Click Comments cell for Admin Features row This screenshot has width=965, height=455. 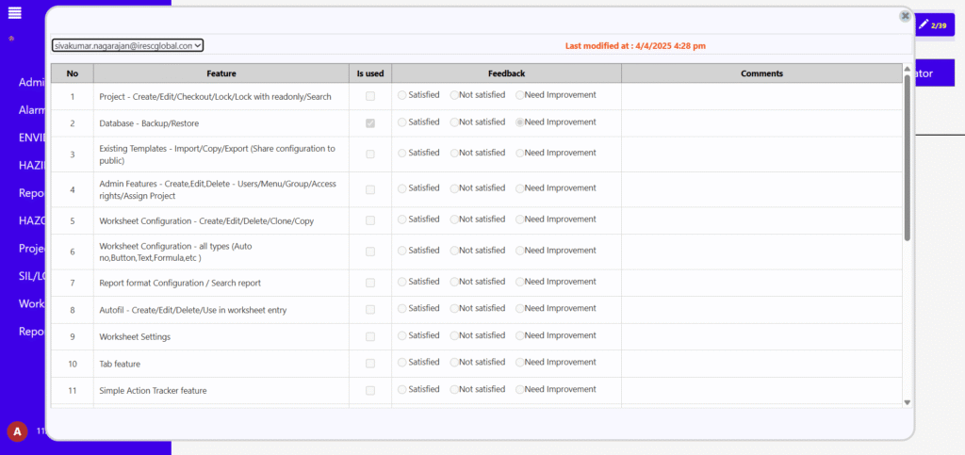coord(761,189)
